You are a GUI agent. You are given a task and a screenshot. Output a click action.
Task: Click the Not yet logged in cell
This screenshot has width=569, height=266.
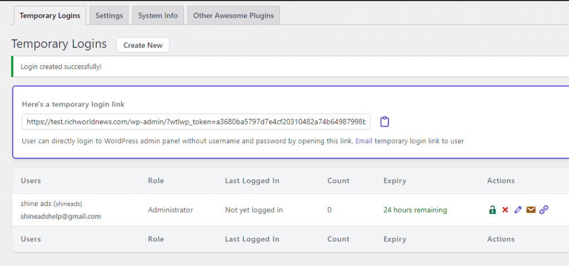pos(253,210)
